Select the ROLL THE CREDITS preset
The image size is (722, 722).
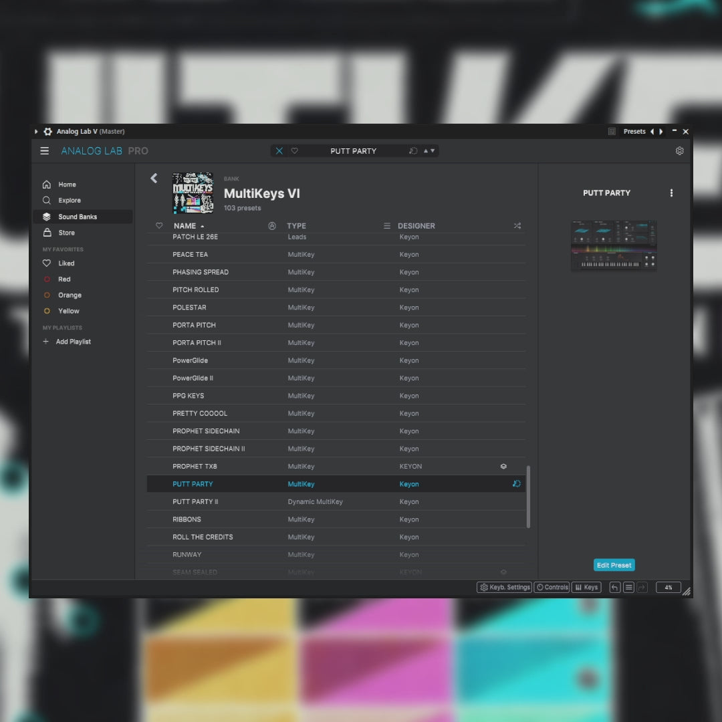(336, 537)
